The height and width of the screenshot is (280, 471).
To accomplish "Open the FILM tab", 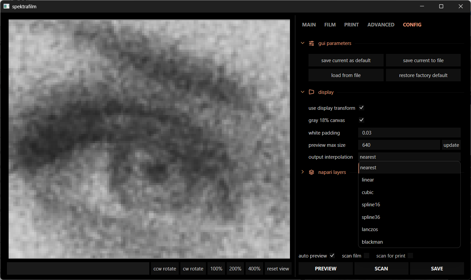I will click(330, 25).
